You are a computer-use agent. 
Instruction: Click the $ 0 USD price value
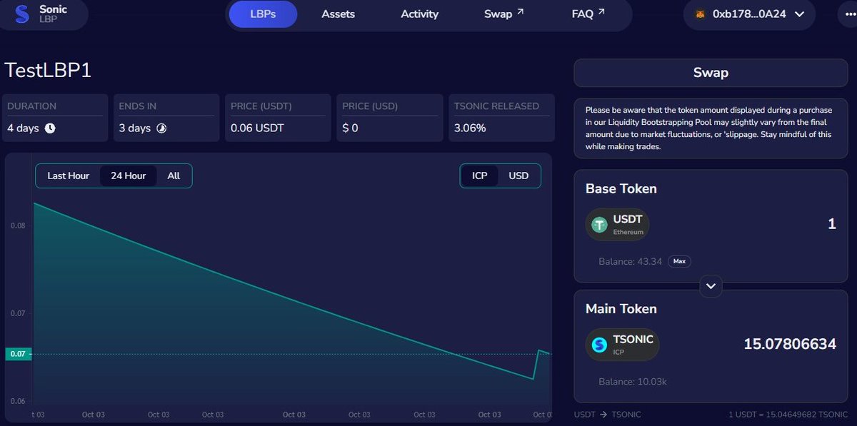coord(350,128)
